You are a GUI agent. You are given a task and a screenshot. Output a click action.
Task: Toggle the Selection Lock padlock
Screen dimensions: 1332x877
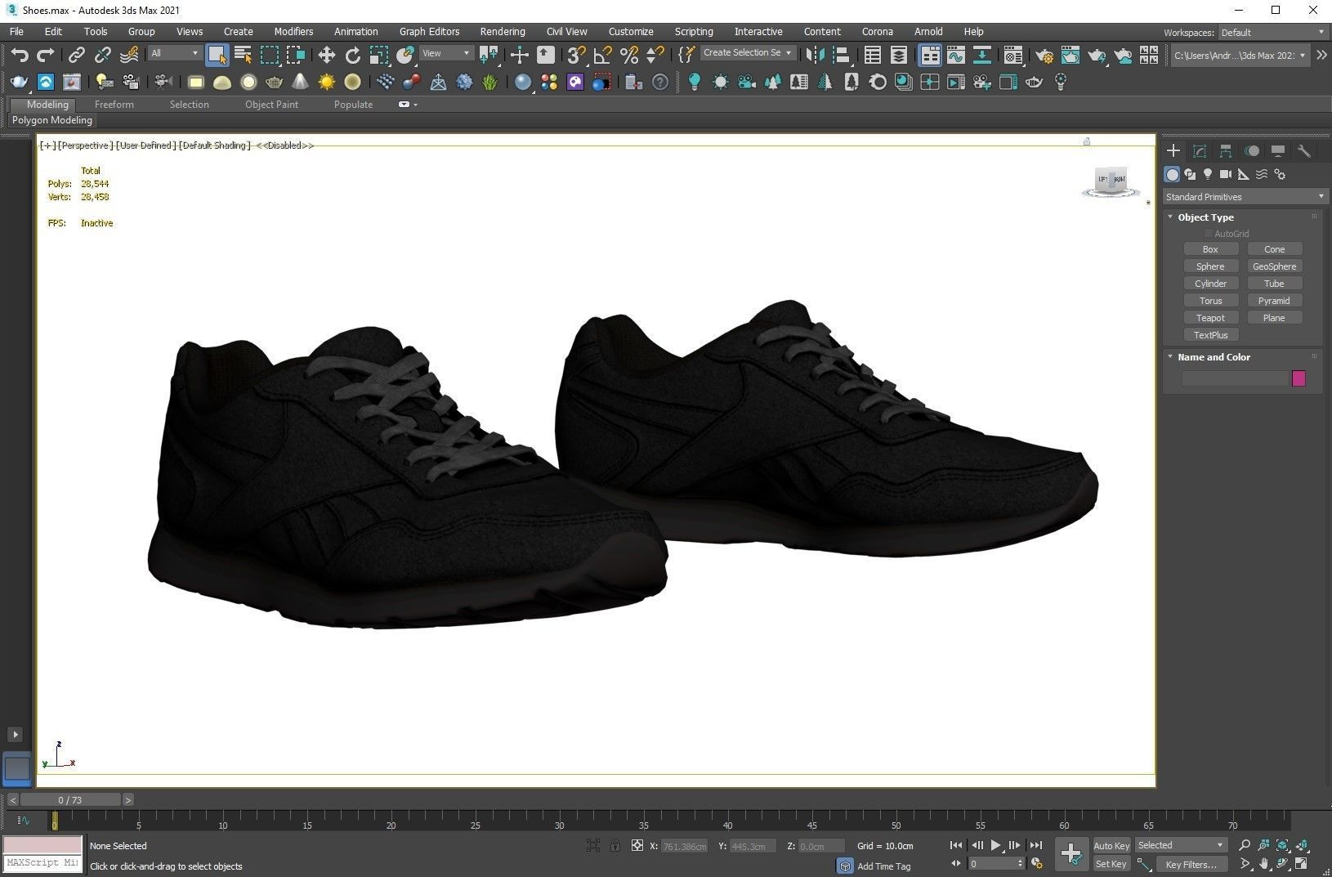[615, 846]
